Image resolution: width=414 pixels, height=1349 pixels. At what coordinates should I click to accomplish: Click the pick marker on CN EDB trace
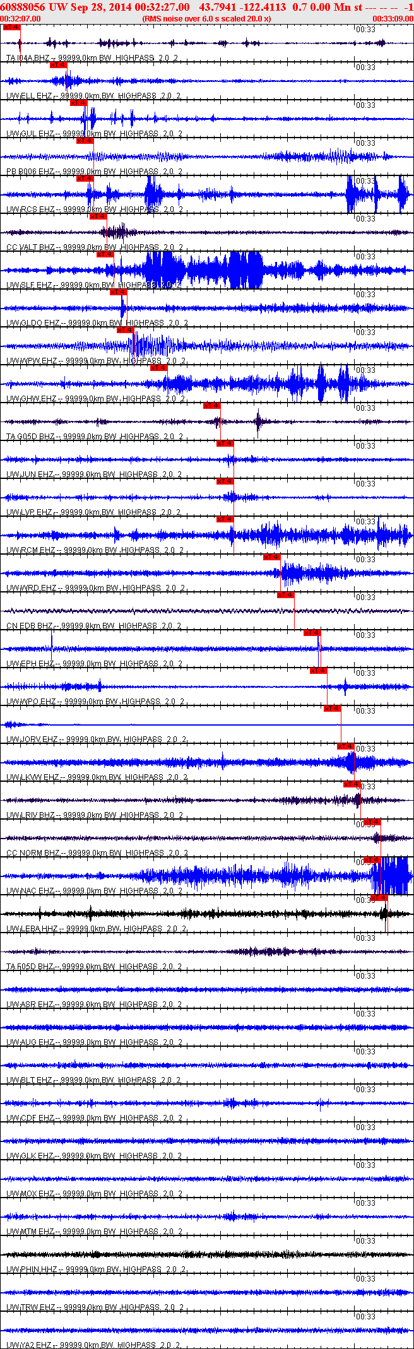coord(286,595)
